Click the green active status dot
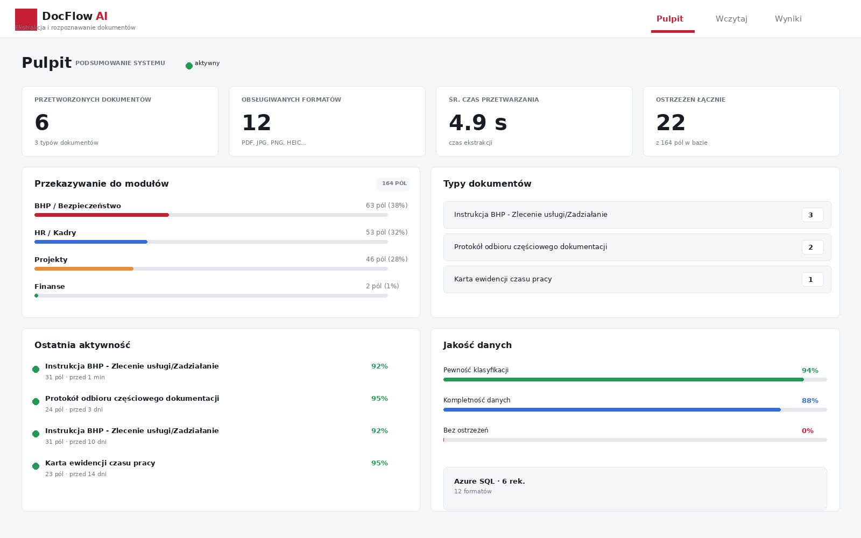 [189, 66]
